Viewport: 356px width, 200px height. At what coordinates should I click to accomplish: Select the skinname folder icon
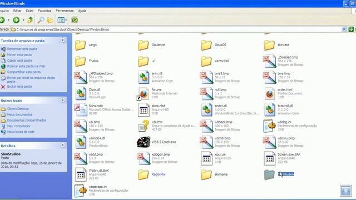click(206, 174)
